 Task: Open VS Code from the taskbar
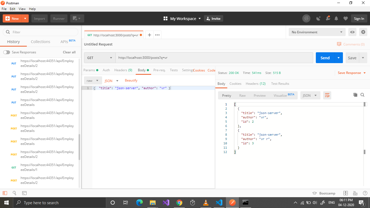[219, 203]
